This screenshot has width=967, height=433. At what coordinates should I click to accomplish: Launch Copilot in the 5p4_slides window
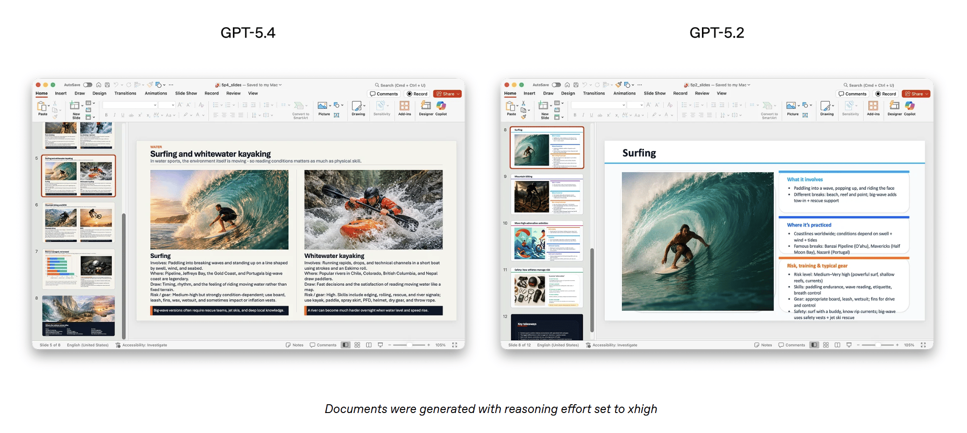coord(441,108)
